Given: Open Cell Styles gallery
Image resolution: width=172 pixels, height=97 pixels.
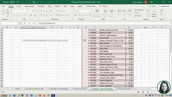Looking at the screenshot, I should (112, 13).
